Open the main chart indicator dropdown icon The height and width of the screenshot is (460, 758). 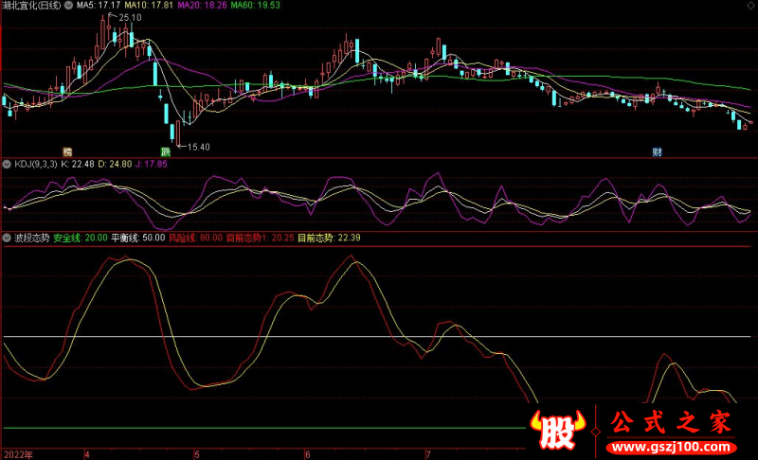click(x=68, y=6)
